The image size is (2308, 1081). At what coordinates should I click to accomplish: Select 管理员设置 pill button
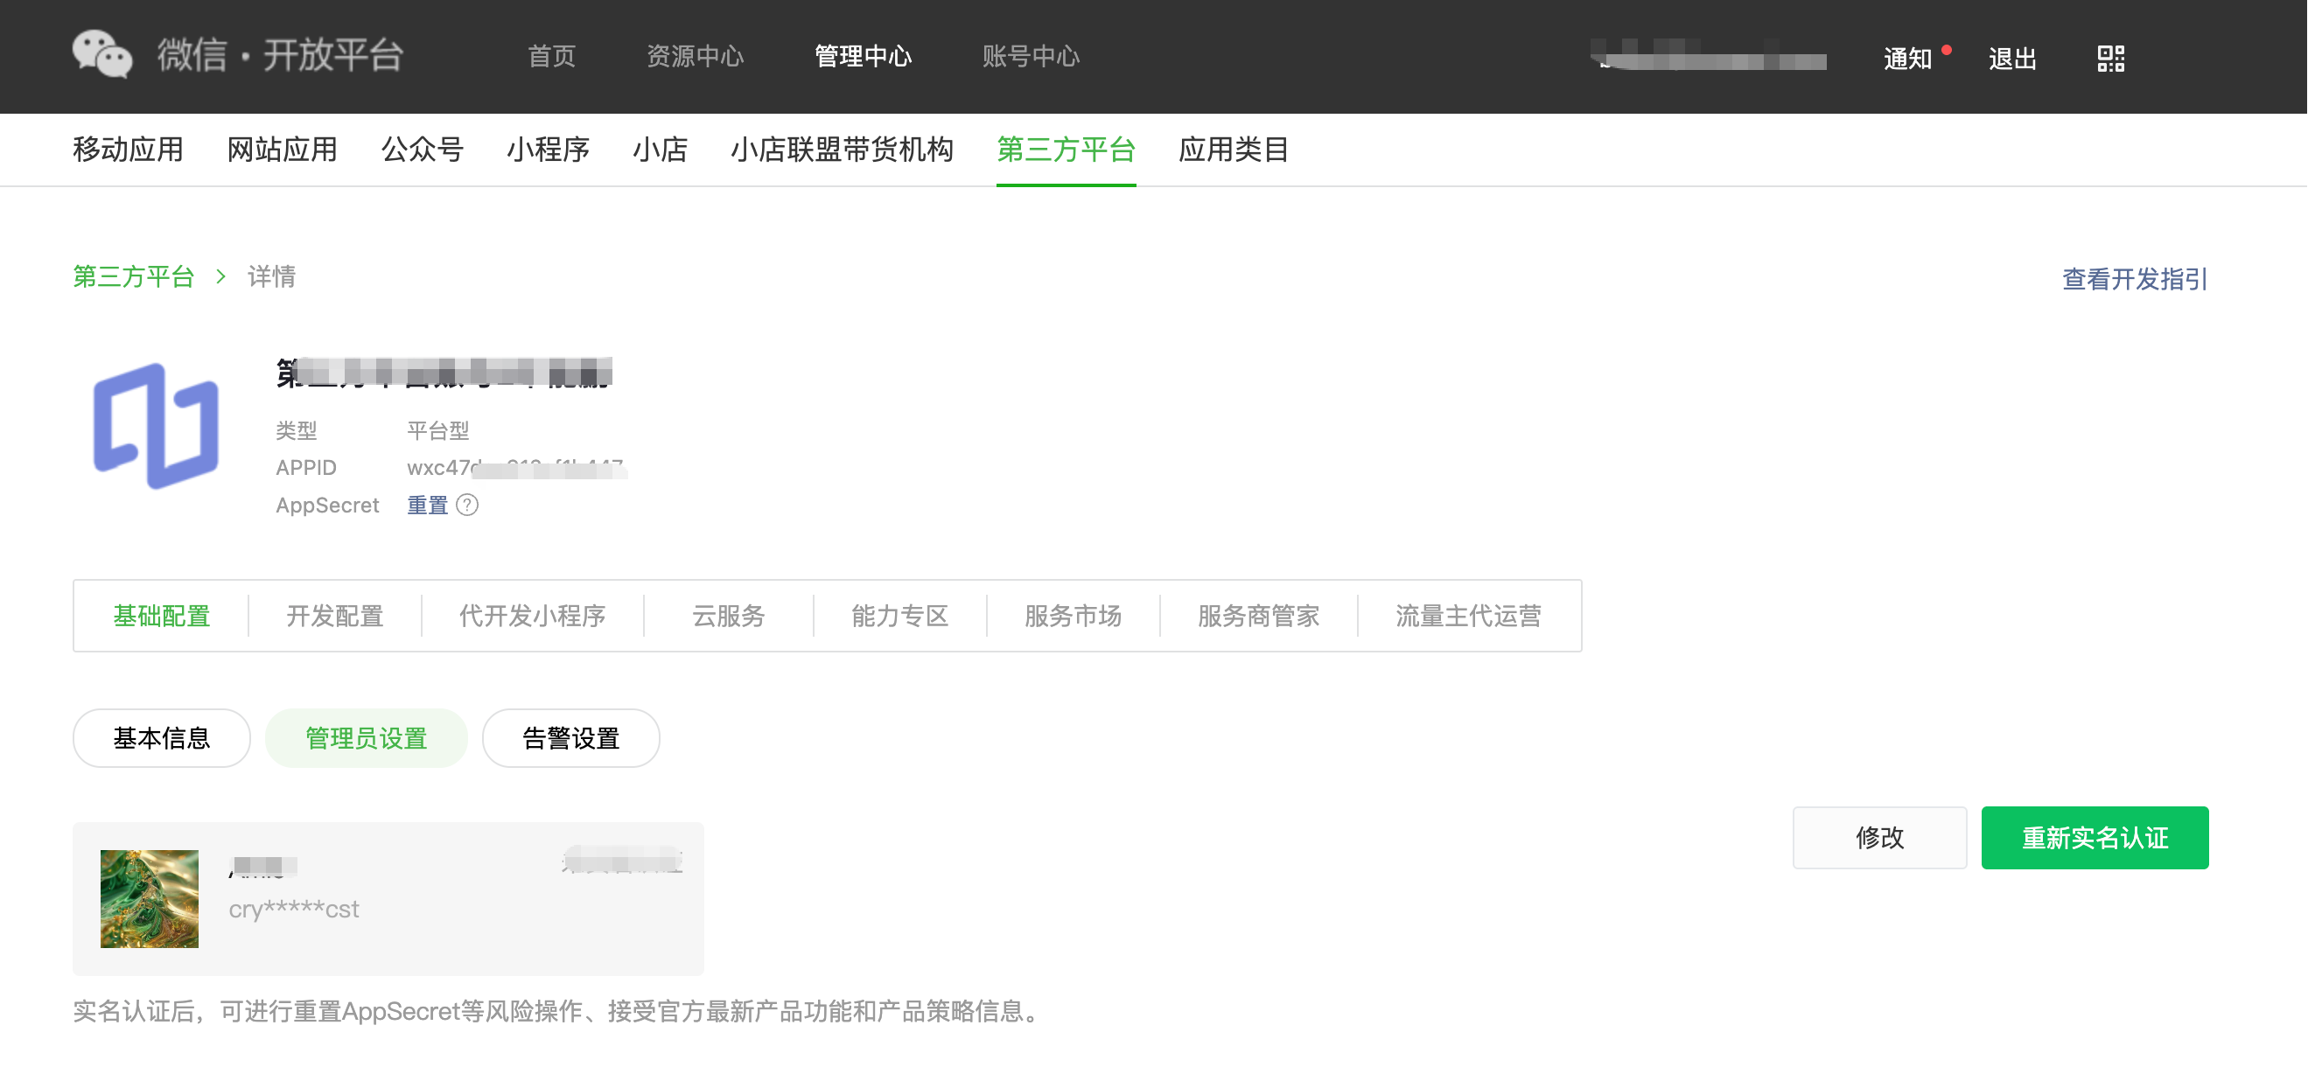pyautogui.click(x=366, y=738)
